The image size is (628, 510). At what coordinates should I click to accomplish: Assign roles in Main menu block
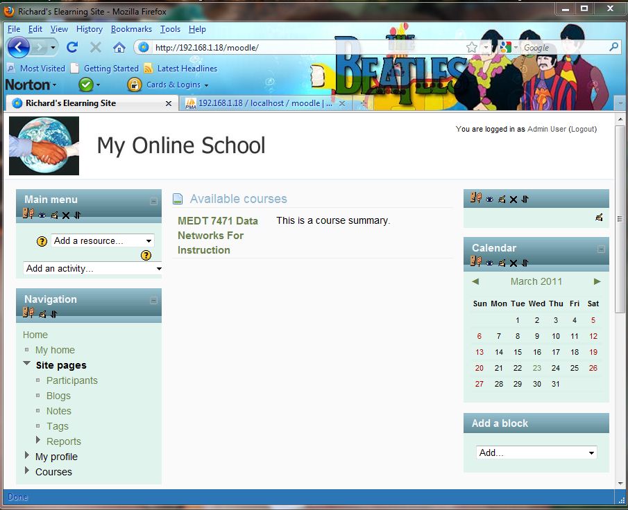point(28,214)
